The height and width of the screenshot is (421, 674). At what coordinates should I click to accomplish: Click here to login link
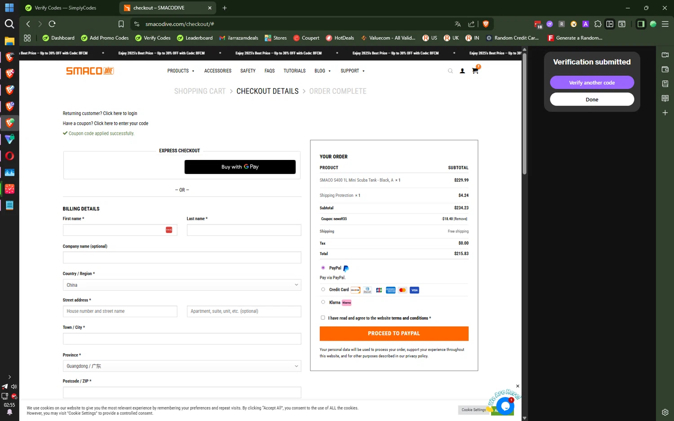(120, 113)
